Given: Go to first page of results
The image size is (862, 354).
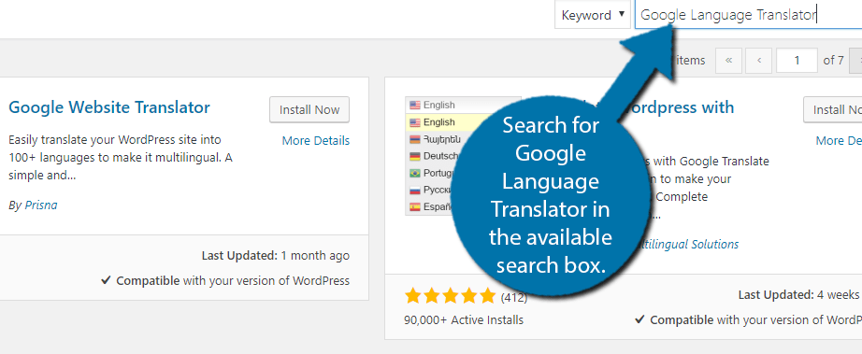Looking at the screenshot, I should [x=728, y=61].
